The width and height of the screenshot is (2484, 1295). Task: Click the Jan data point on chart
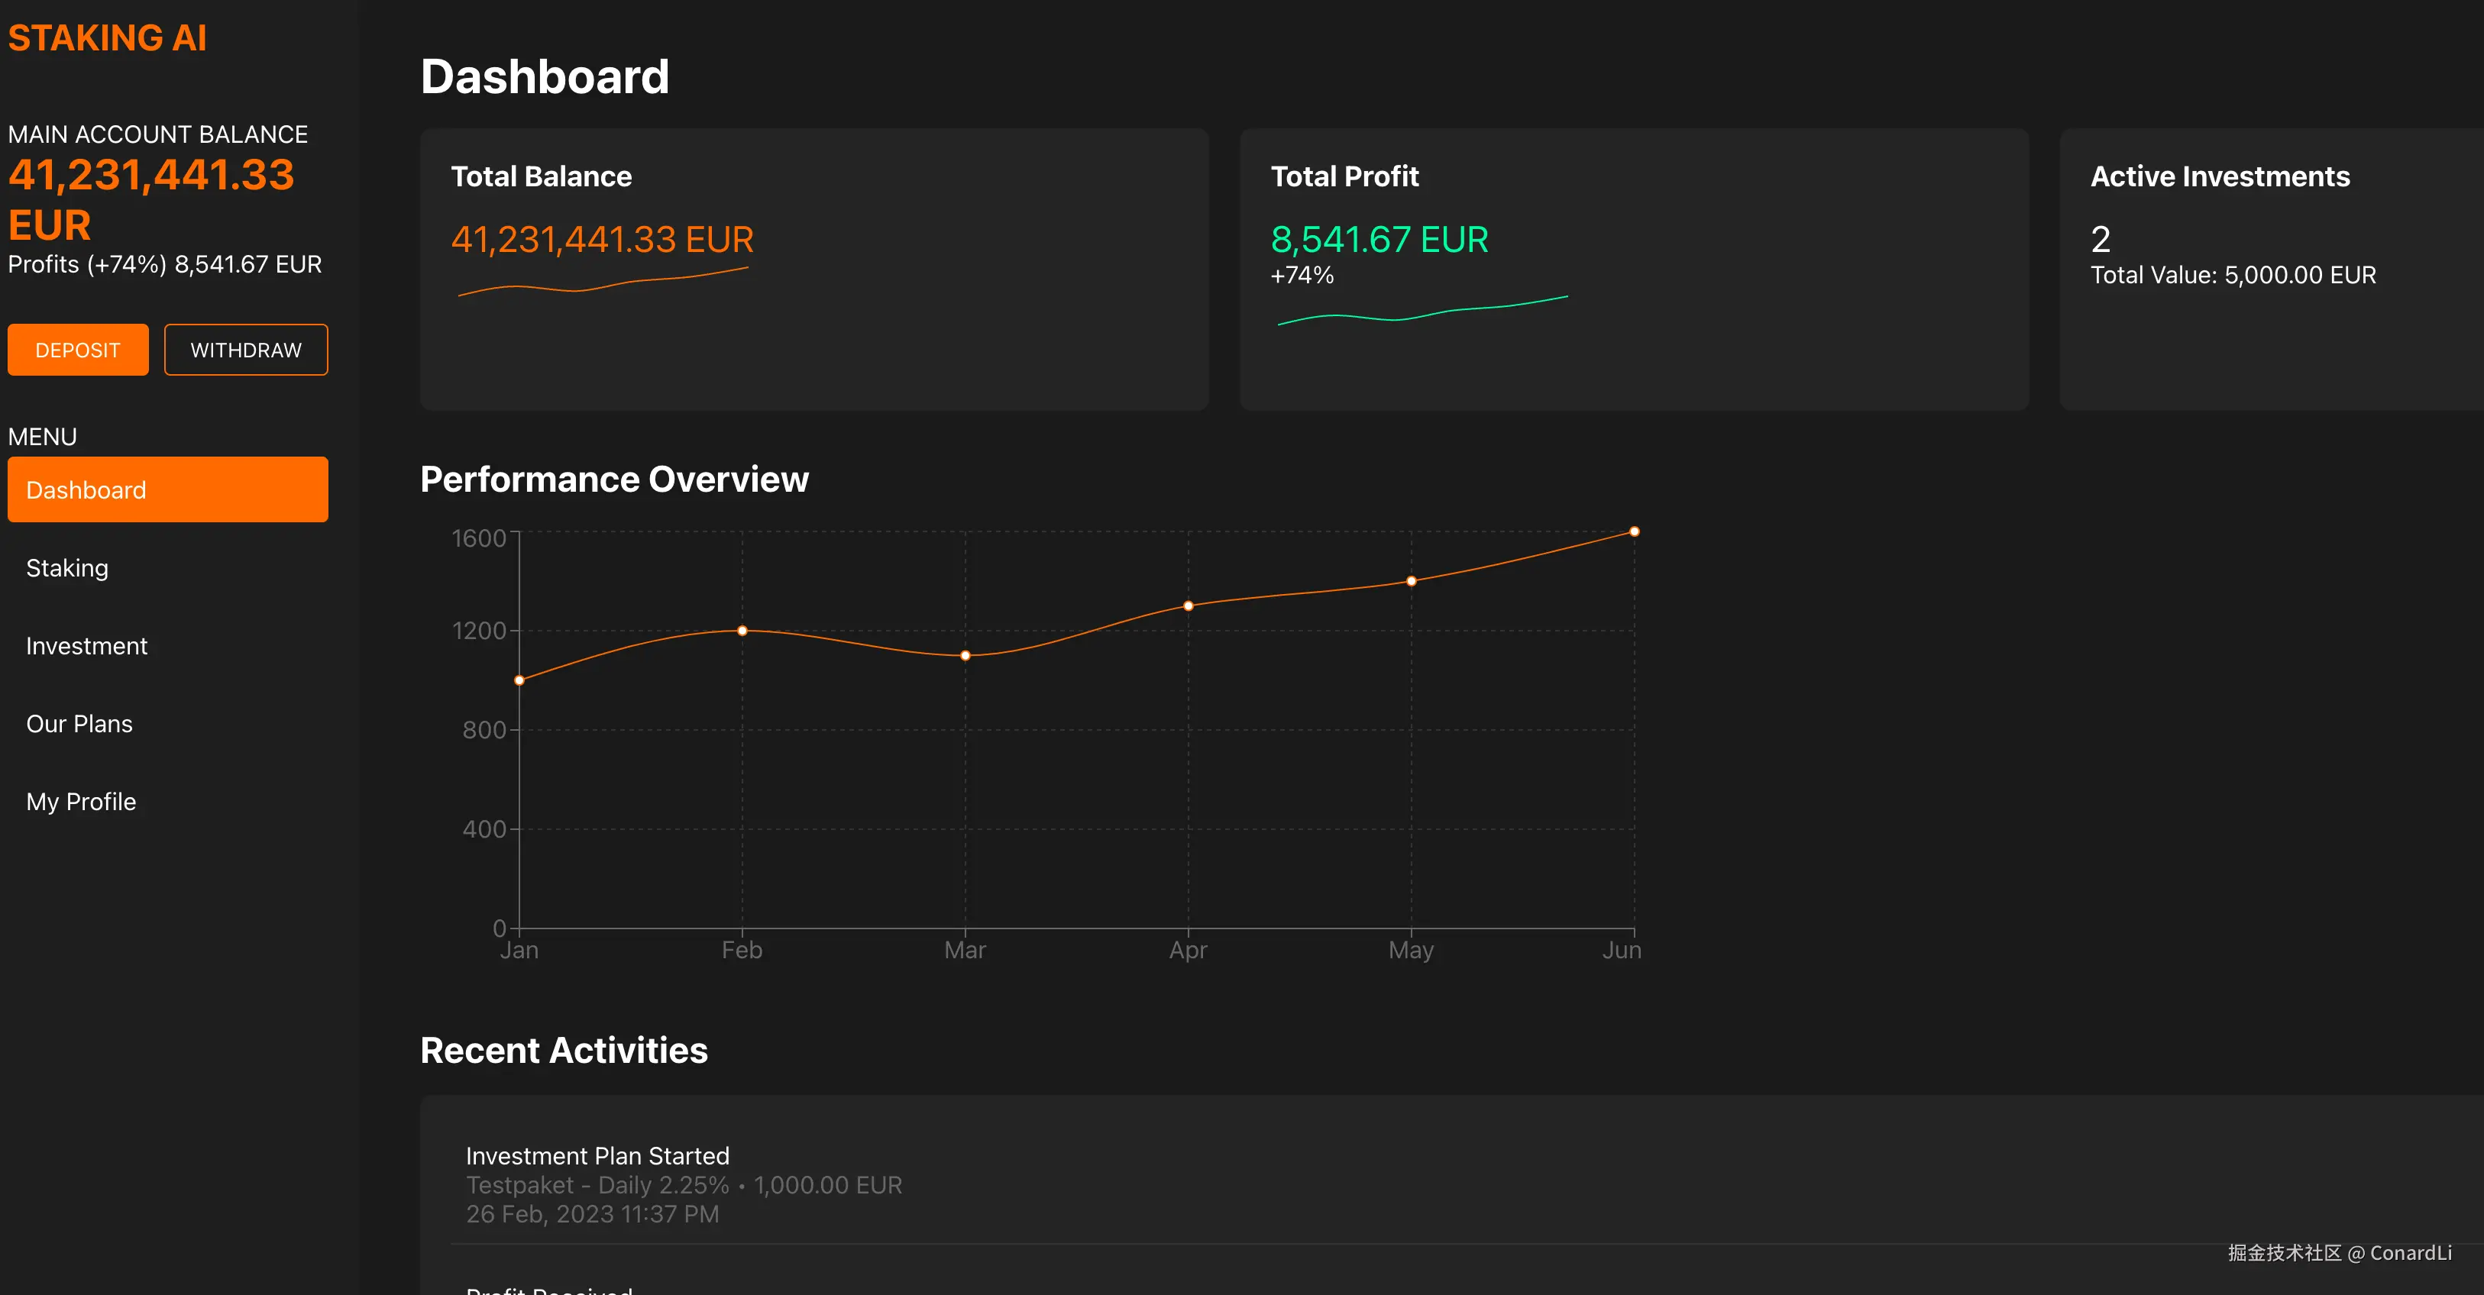tap(519, 680)
